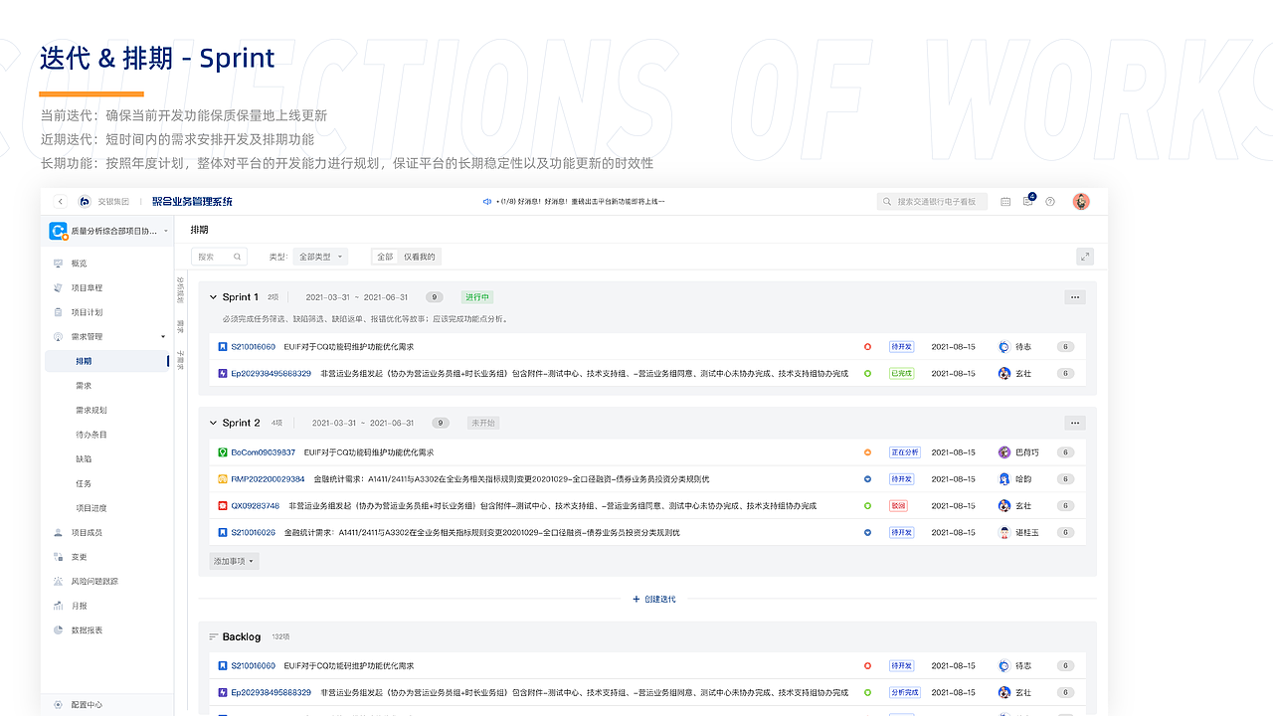Click 创建迭代 to create a sprint
The image size is (1273, 716).
point(654,600)
